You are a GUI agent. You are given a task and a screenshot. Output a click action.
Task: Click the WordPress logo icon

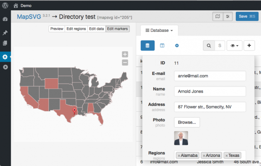coord(5,5)
